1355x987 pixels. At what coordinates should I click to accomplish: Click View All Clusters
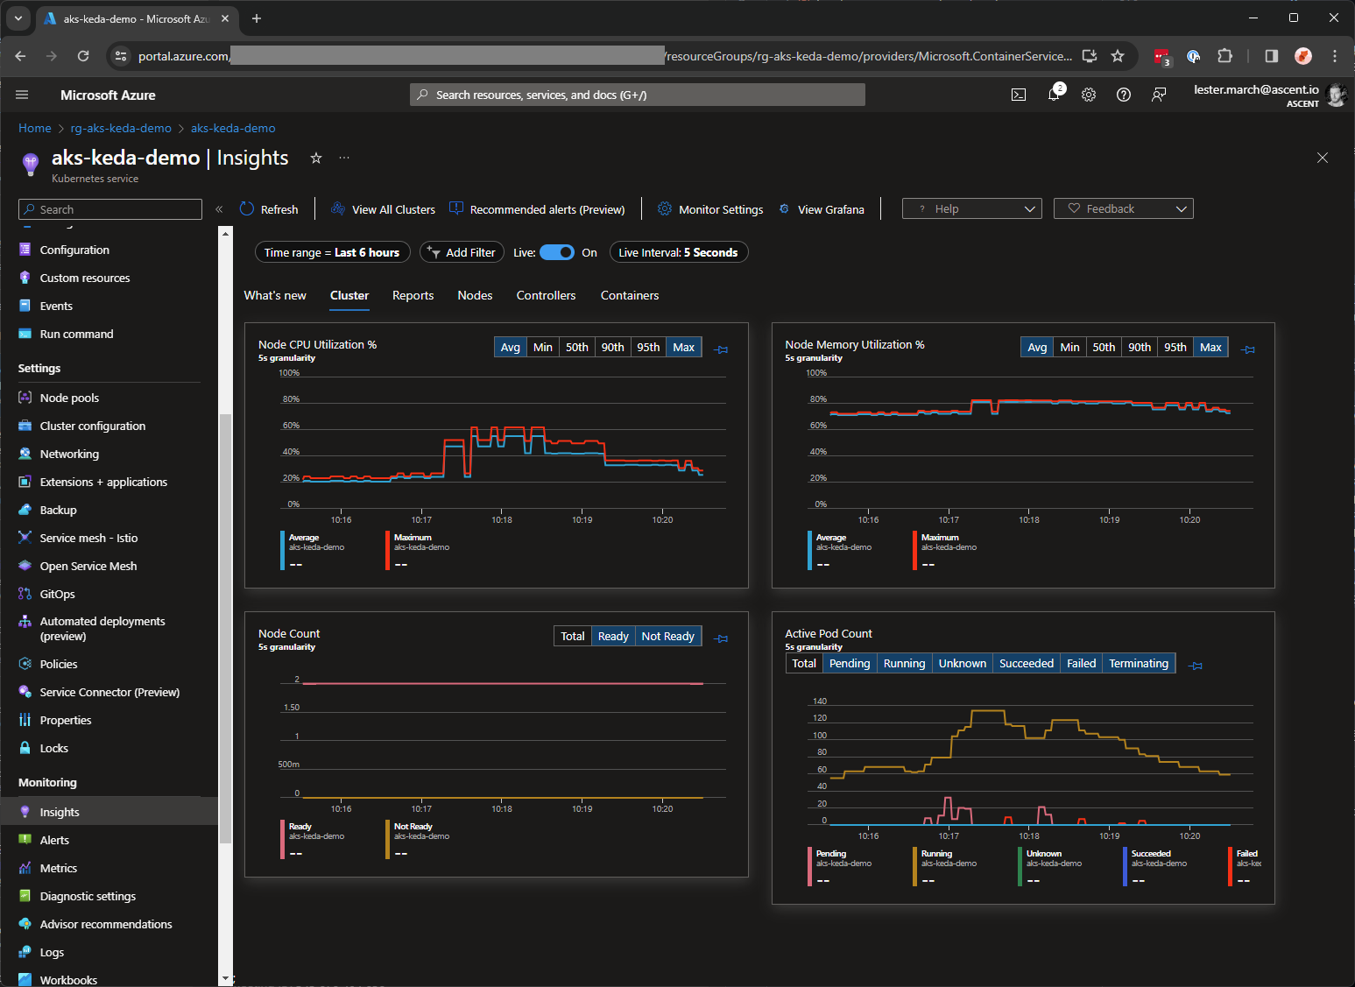pyautogui.click(x=383, y=209)
